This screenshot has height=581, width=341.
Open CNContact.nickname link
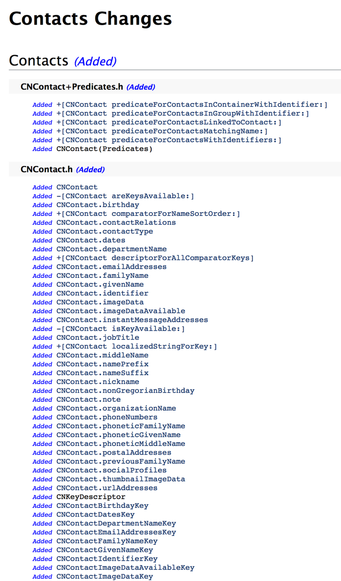coord(97,382)
